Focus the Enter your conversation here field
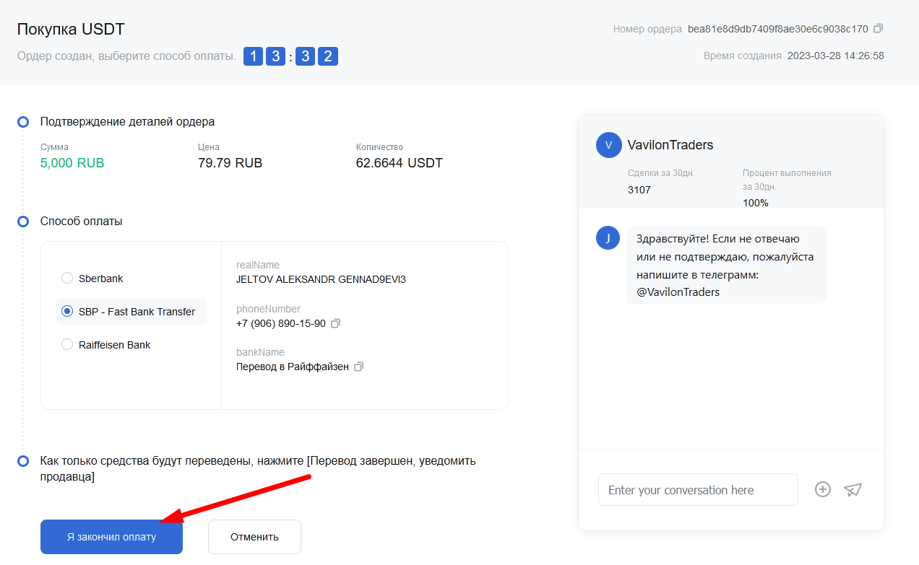The height and width of the screenshot is (565, 919). coord(698,490)
